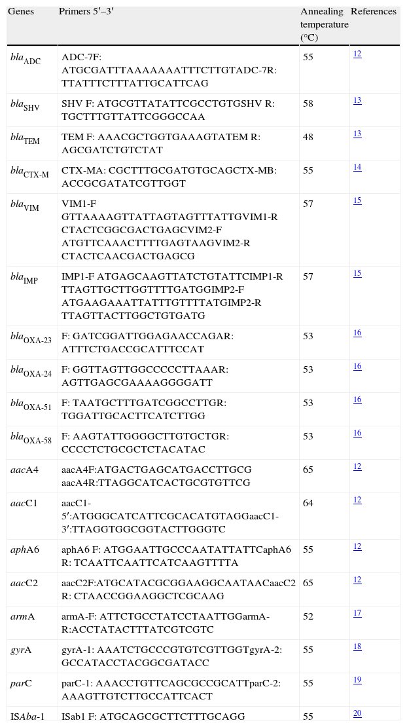The width and height of the screenshot is (407, 727).
Task: Follow reference 12 in the aphA6 row
Action: coord(357,547)
